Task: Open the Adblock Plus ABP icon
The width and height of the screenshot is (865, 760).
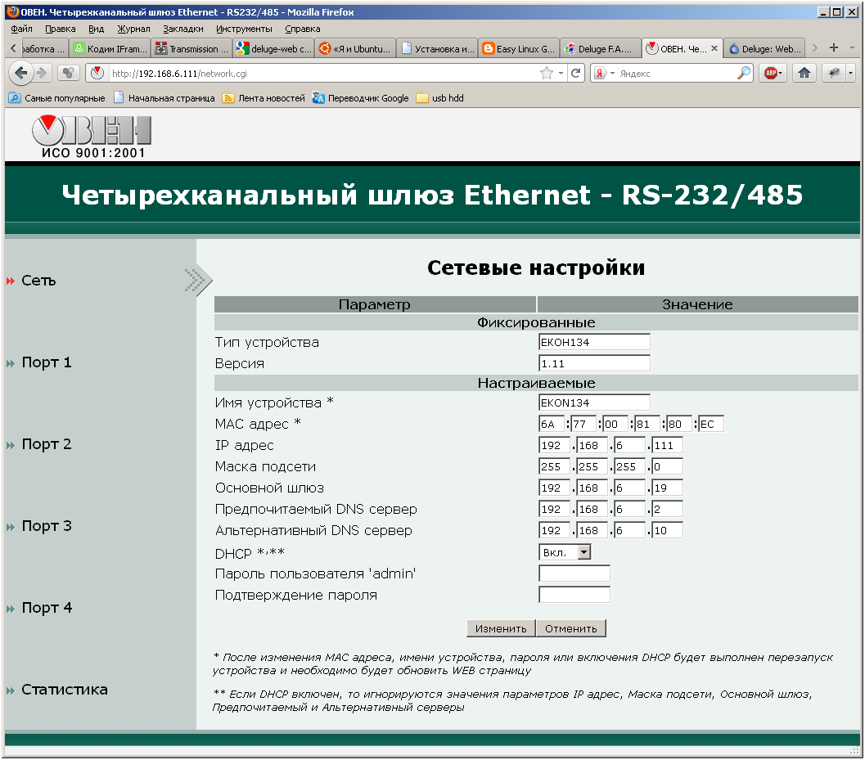Action: [771, 73]
